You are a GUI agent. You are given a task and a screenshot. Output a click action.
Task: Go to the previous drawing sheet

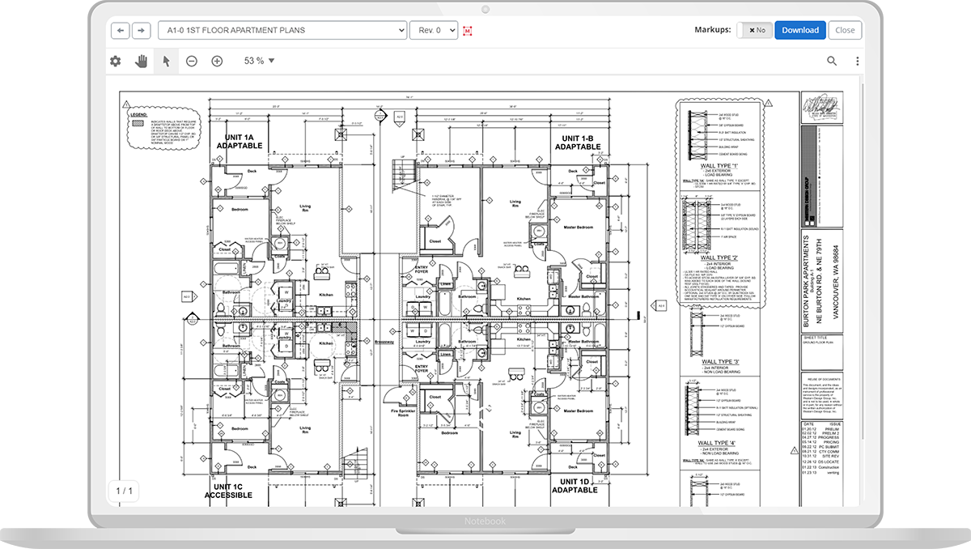[121, 30]
